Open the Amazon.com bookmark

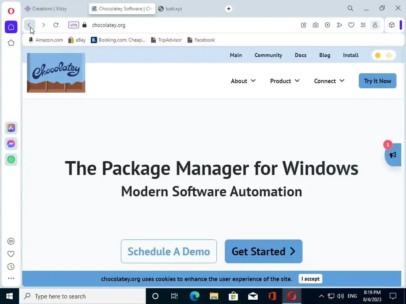click(x=46, y=40)
